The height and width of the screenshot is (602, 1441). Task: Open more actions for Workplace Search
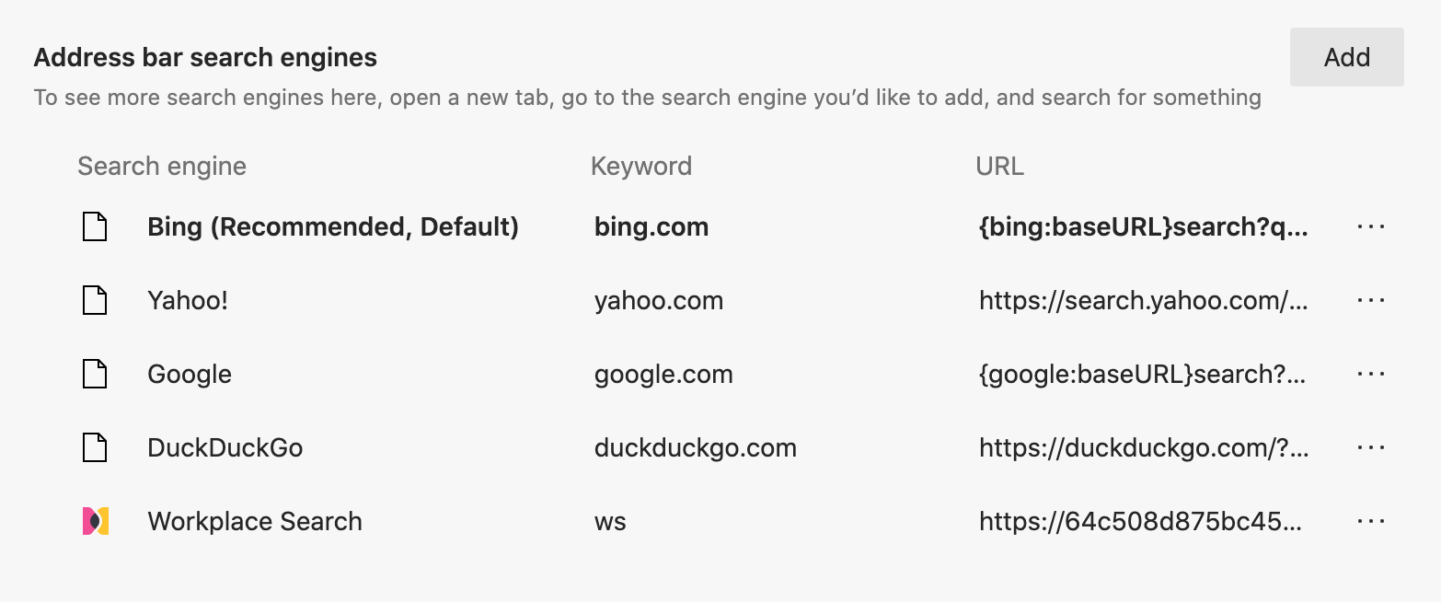[1371, 521]
